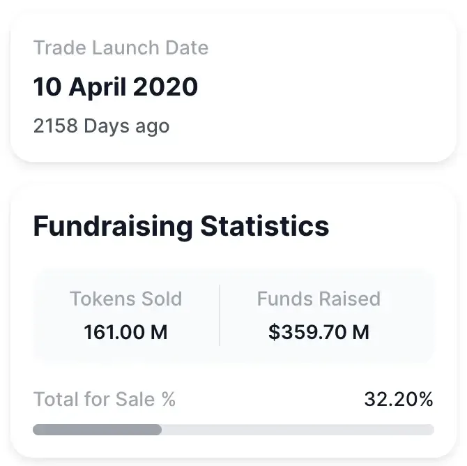This screenshot has width=467, height=466.
Task: Click the vertical divider between Tokens and Funds
Action: 220,315
